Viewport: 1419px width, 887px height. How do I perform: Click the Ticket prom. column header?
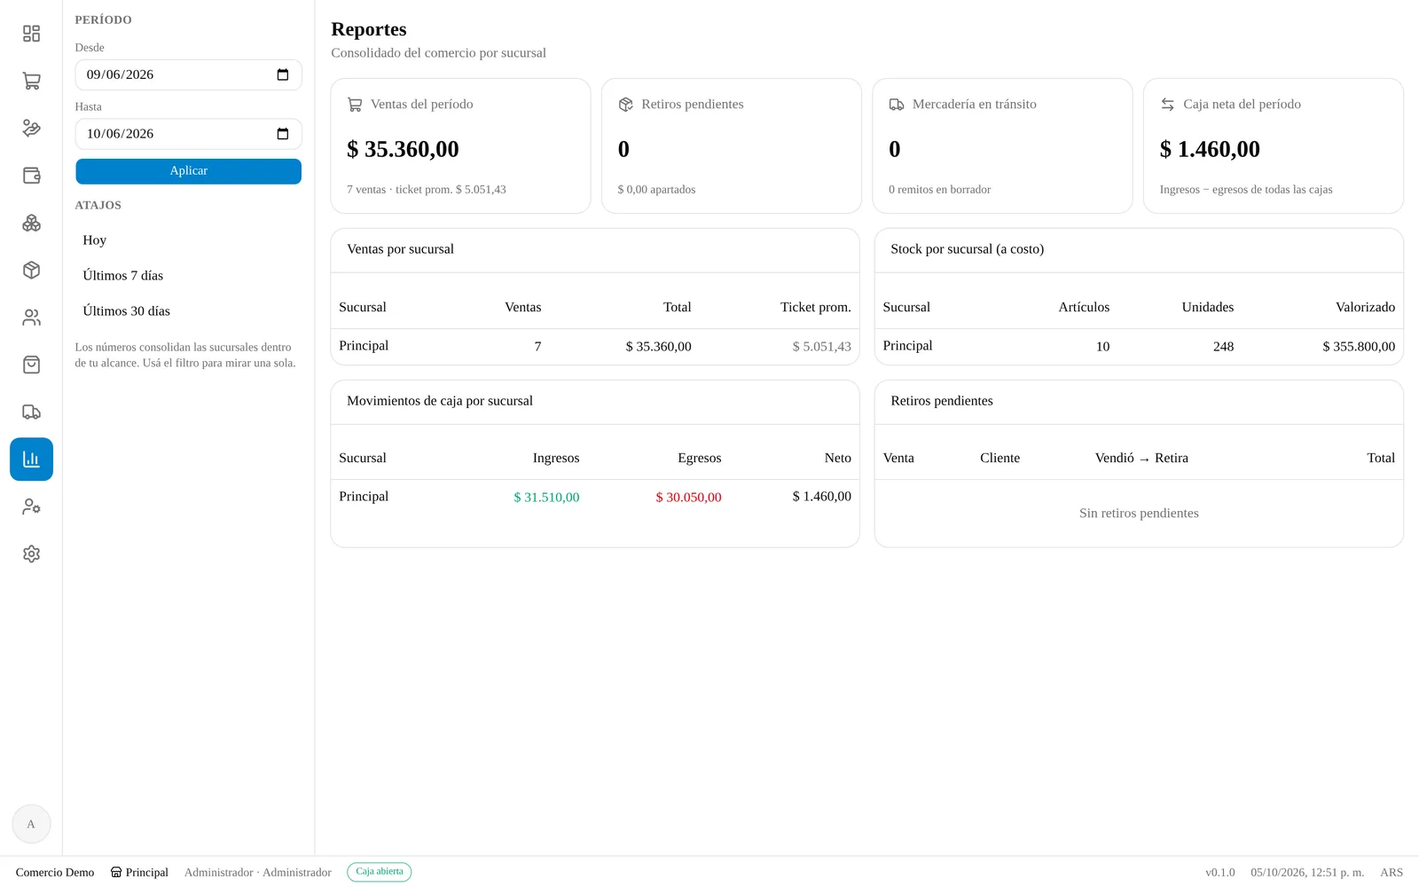tap(815, 307)
